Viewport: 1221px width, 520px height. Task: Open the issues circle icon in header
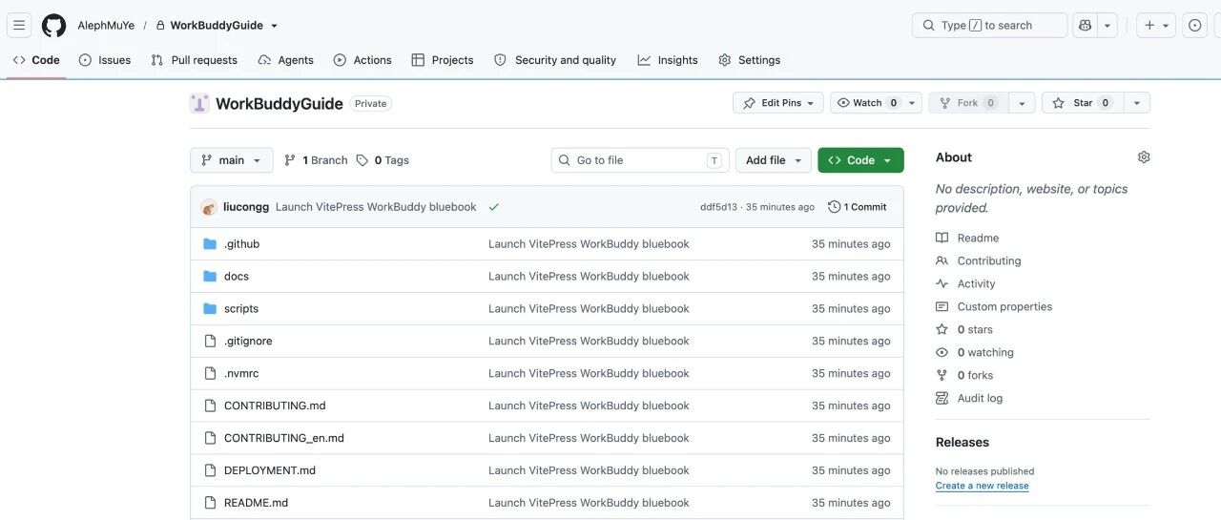tap(1195, 26)
